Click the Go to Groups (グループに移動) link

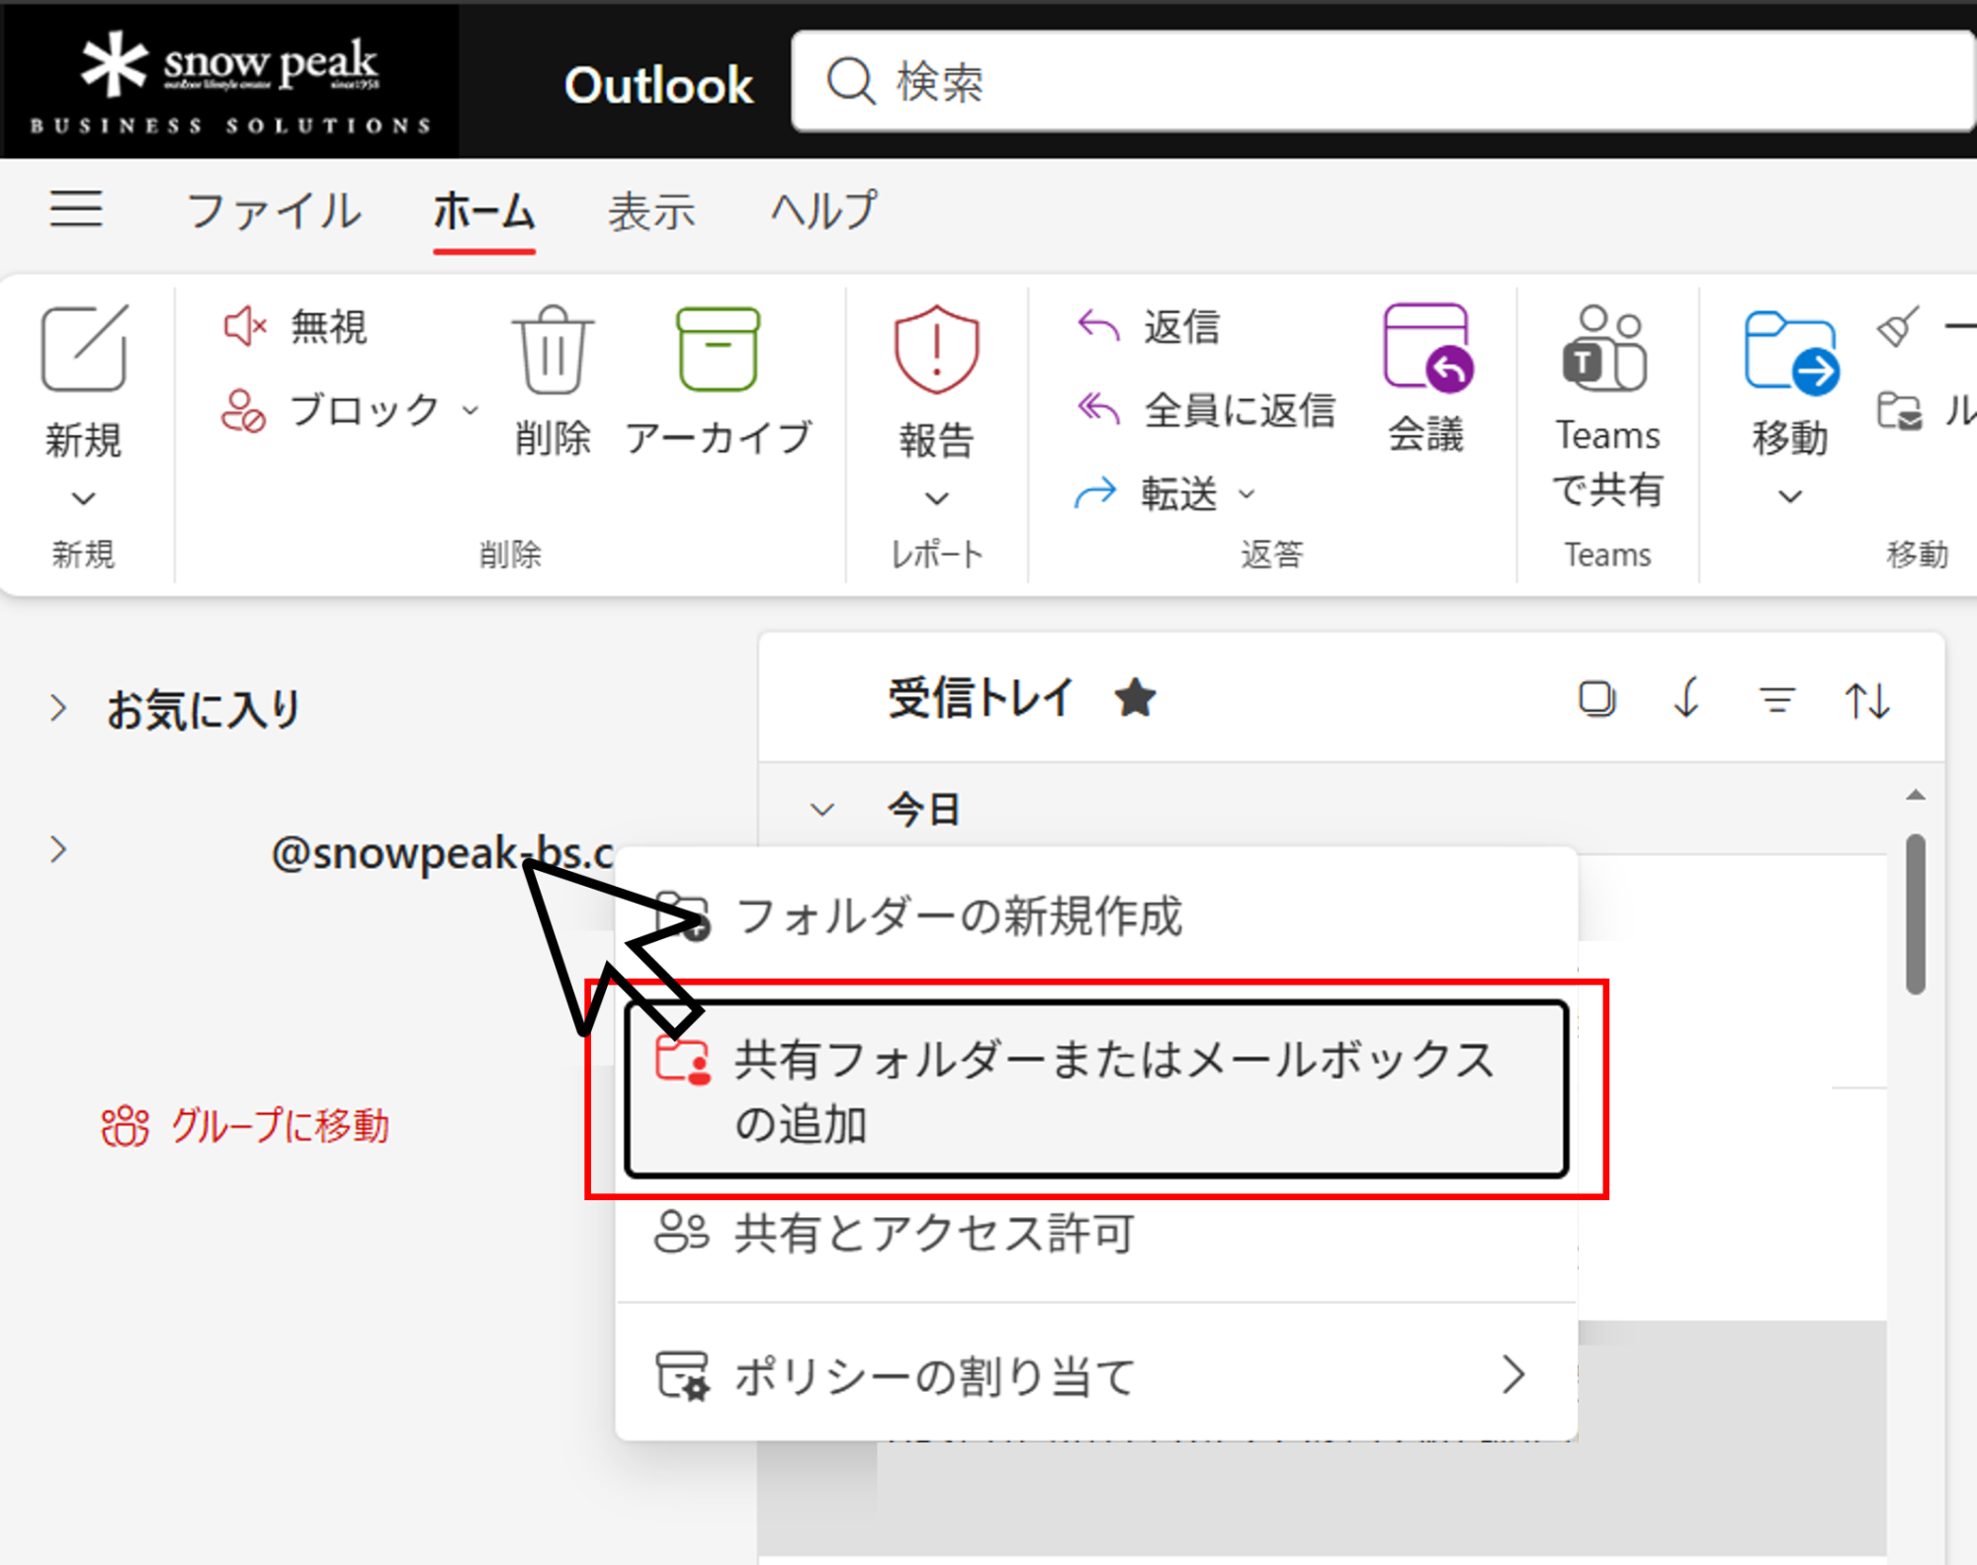click(x=247, y=1126)
